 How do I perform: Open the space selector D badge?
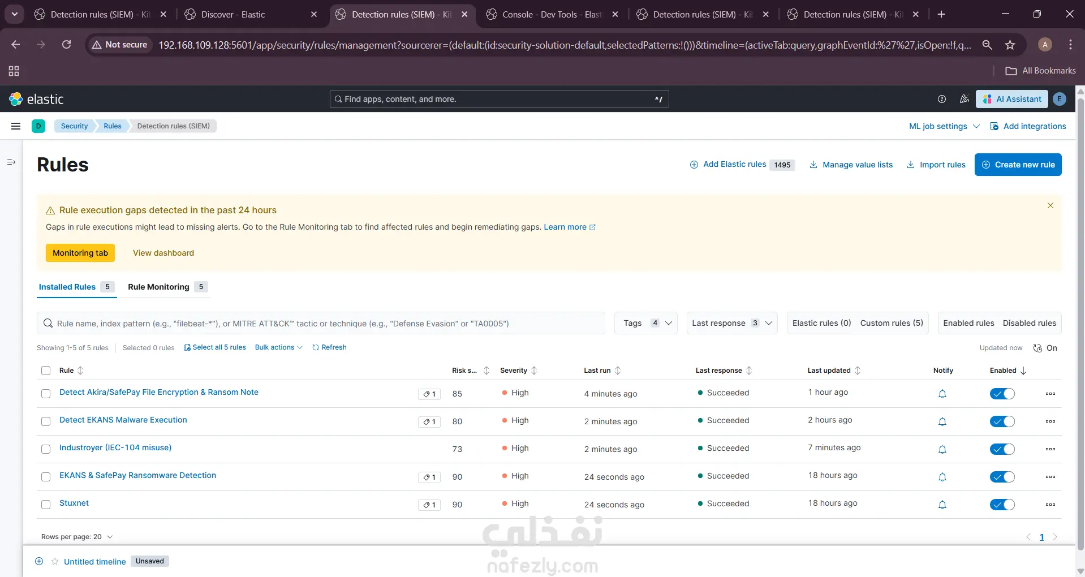click(x=38, y=126)
